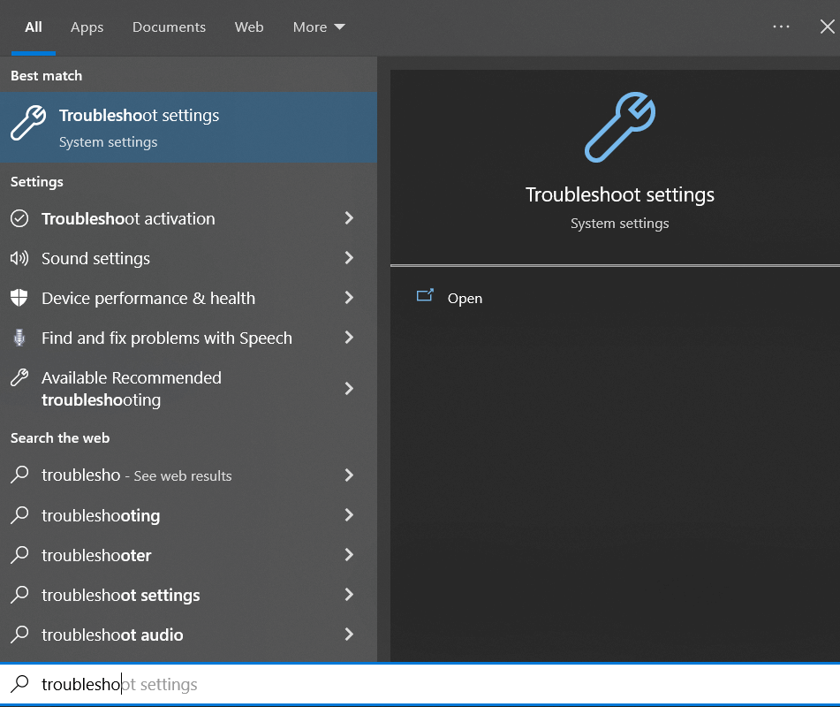Click the shield icon for Device performance & health
This screenshot has width=840, height=707.
tap(19, 298)
